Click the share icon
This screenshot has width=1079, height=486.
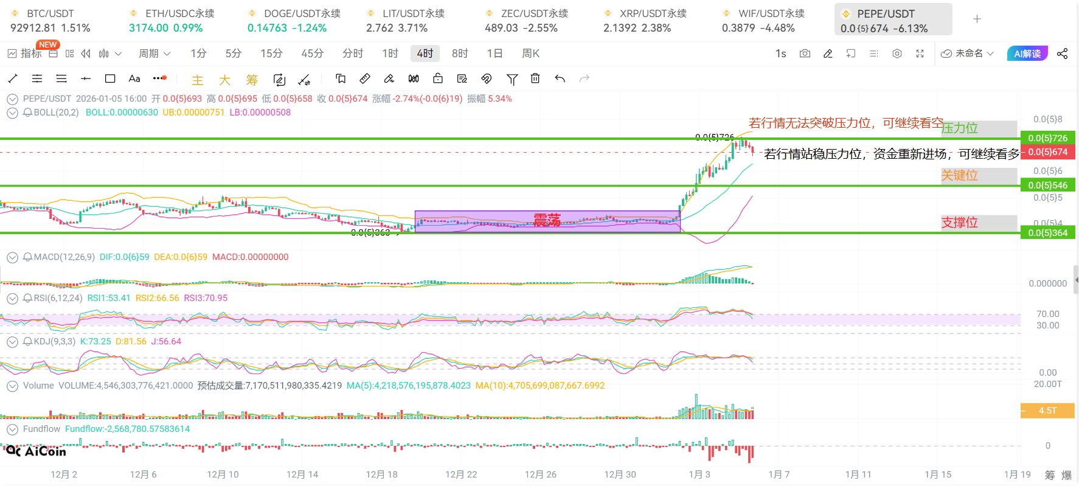pyautogui.click(x=1062, y=54)
